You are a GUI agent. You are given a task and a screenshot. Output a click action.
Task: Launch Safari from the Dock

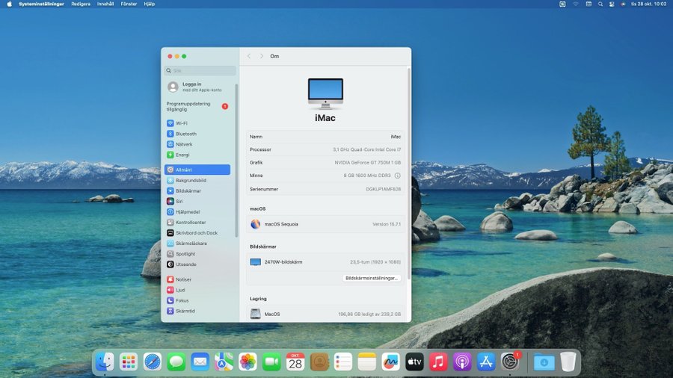pyautogui.click(x=153, y=362)
